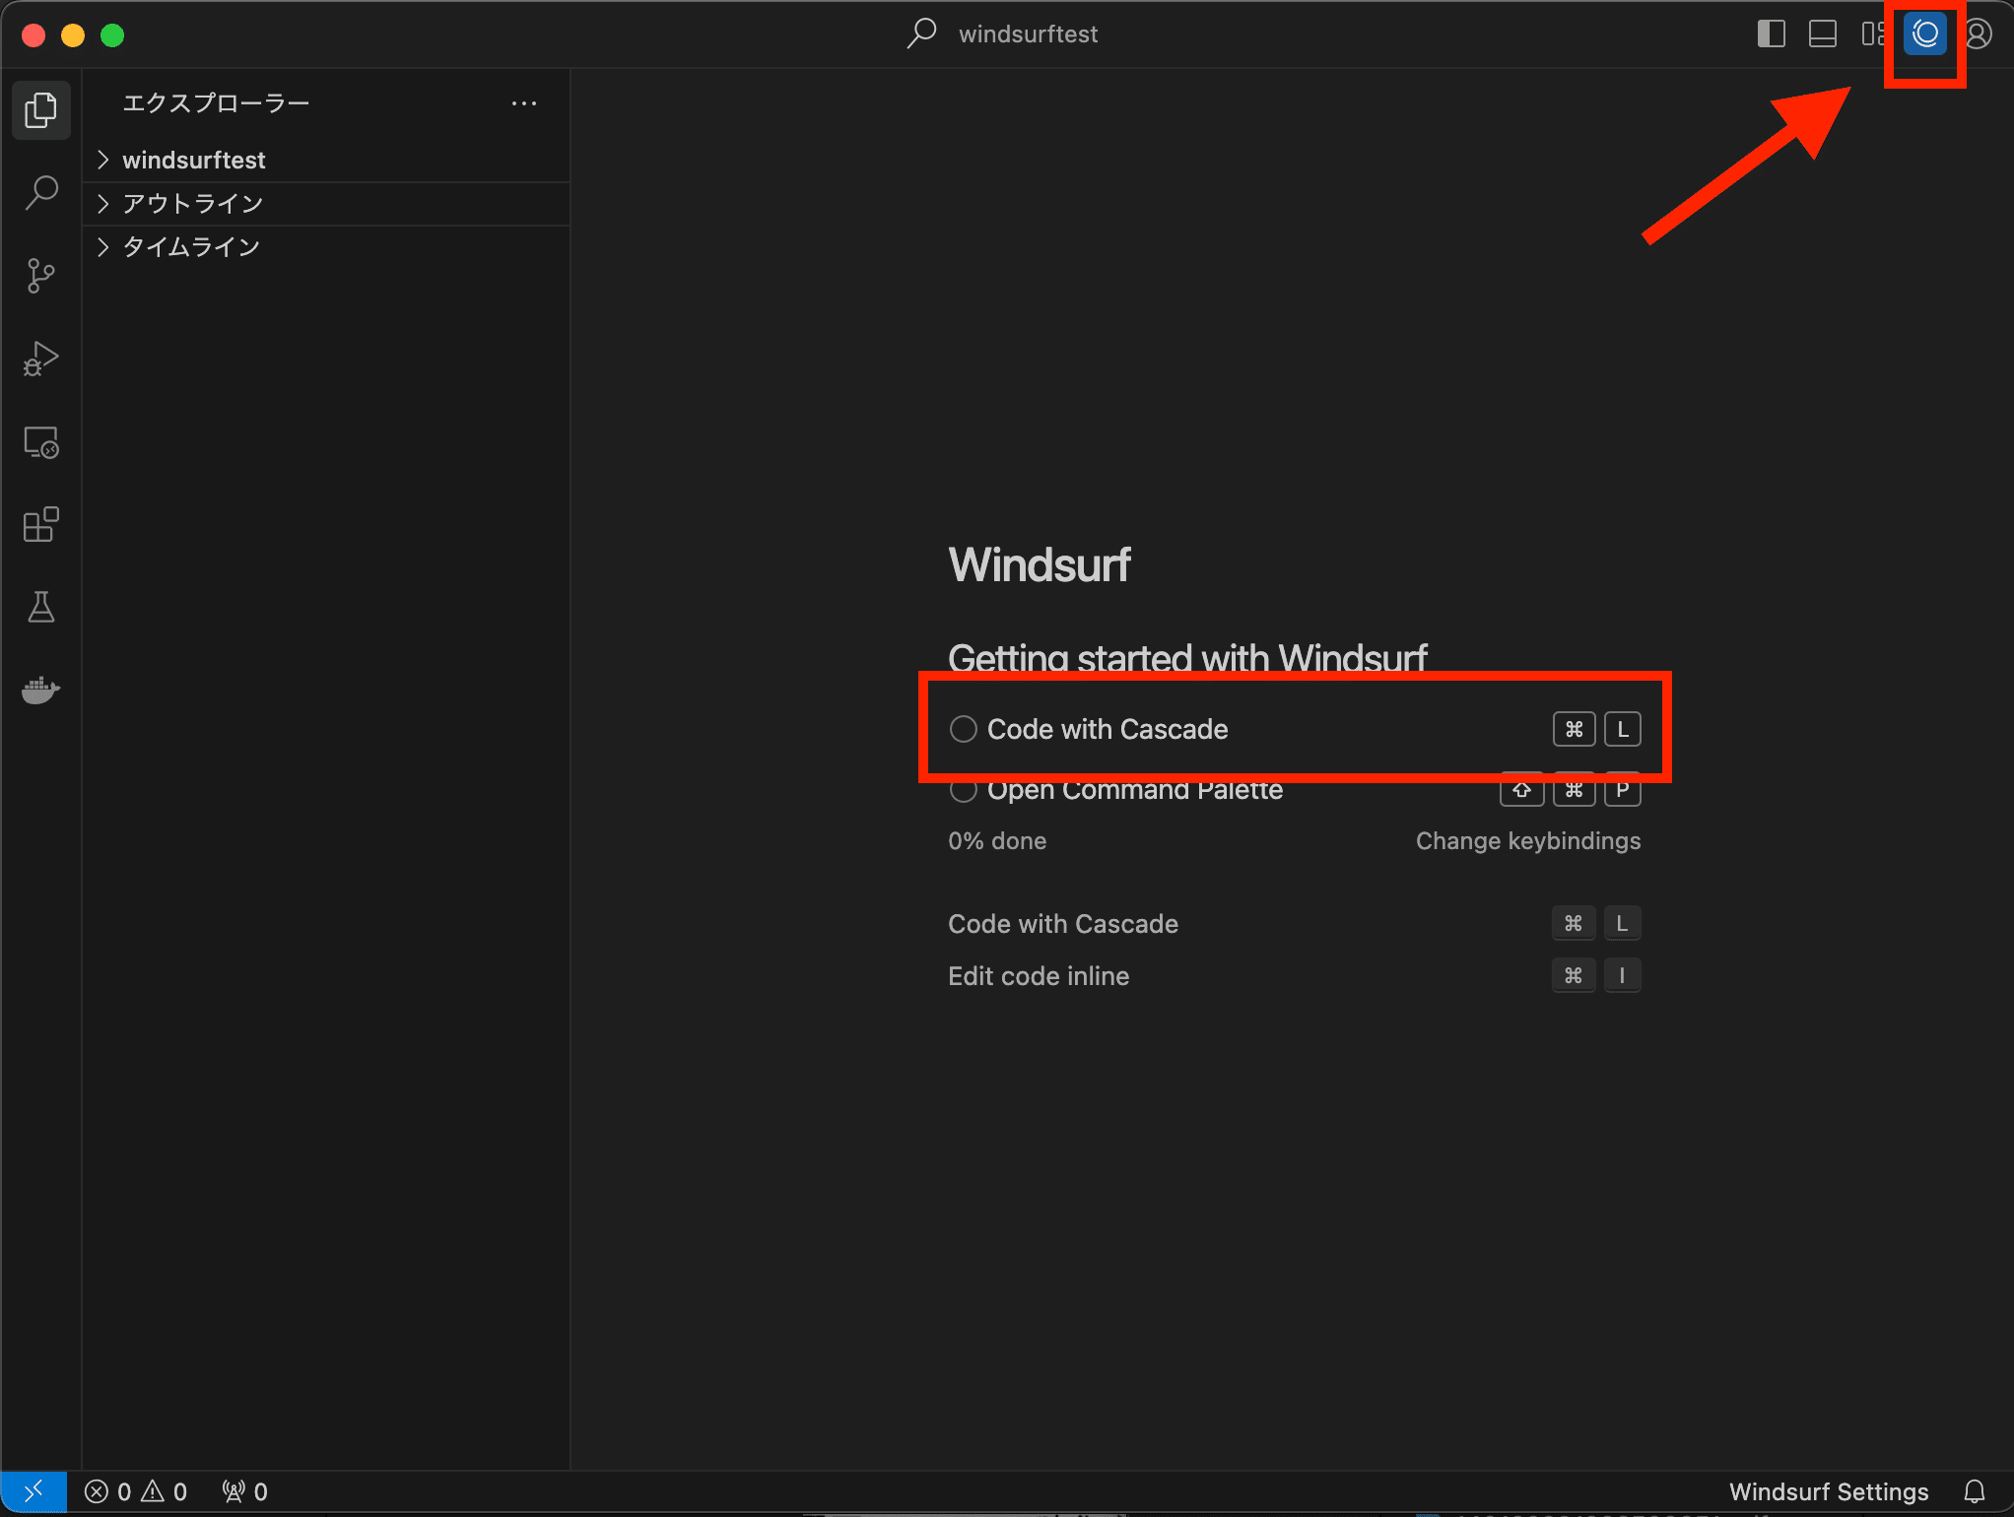Check the Open Command Palette radio circle

963,791
